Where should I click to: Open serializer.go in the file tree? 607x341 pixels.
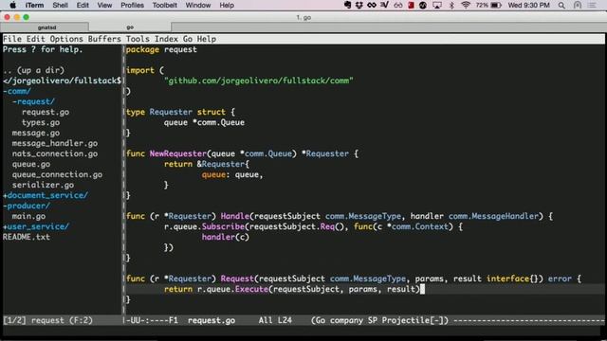click(43, 185)
